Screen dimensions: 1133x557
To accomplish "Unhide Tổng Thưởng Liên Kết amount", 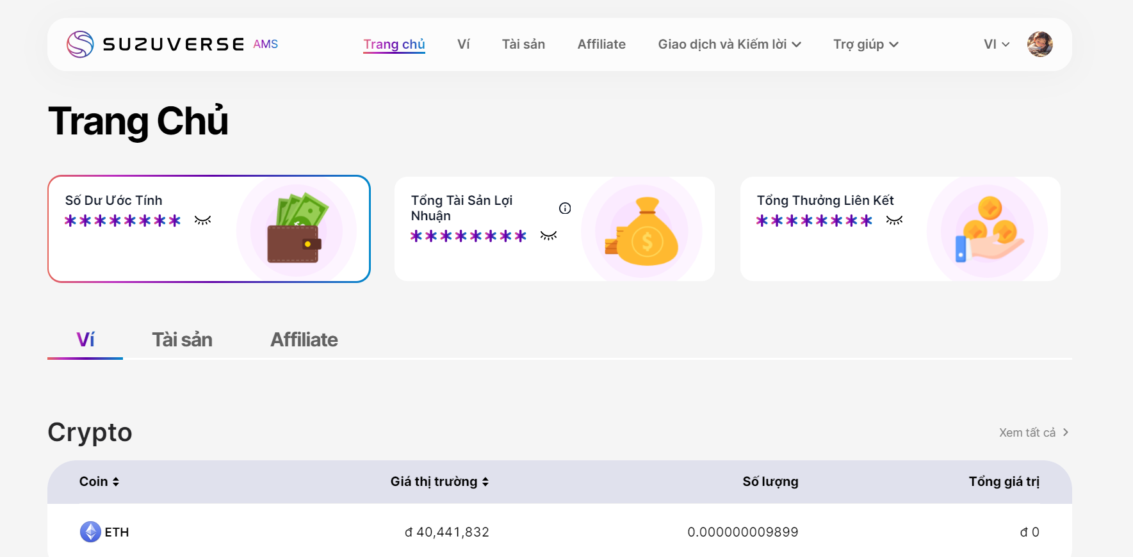I will 894,221.
